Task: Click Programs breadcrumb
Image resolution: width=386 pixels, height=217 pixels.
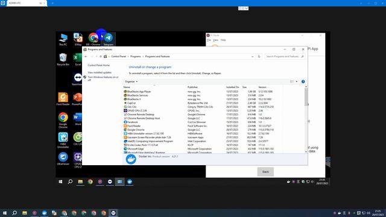Action: tap(135, 57)
